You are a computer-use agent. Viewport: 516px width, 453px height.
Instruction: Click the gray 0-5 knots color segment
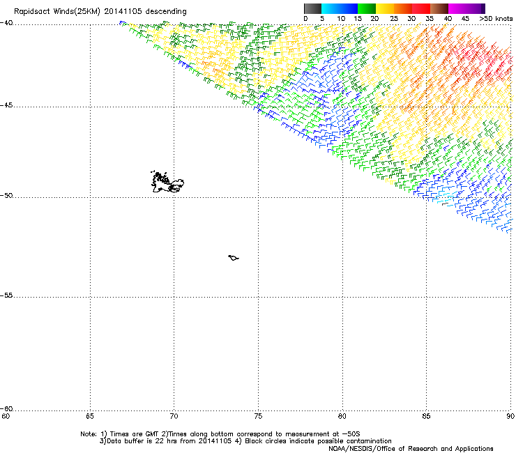coord(312,8)
